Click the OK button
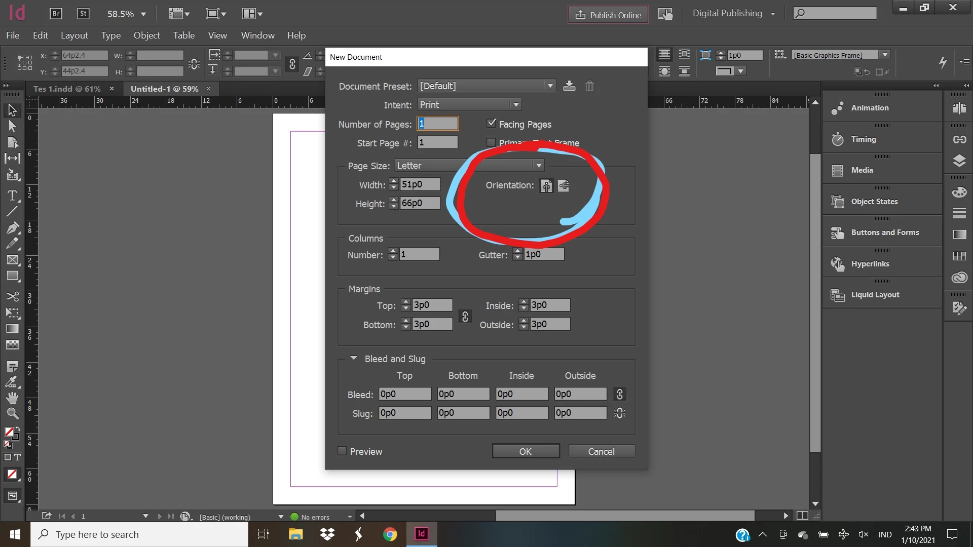Screen dimensions: 973x547 [526, 451]
